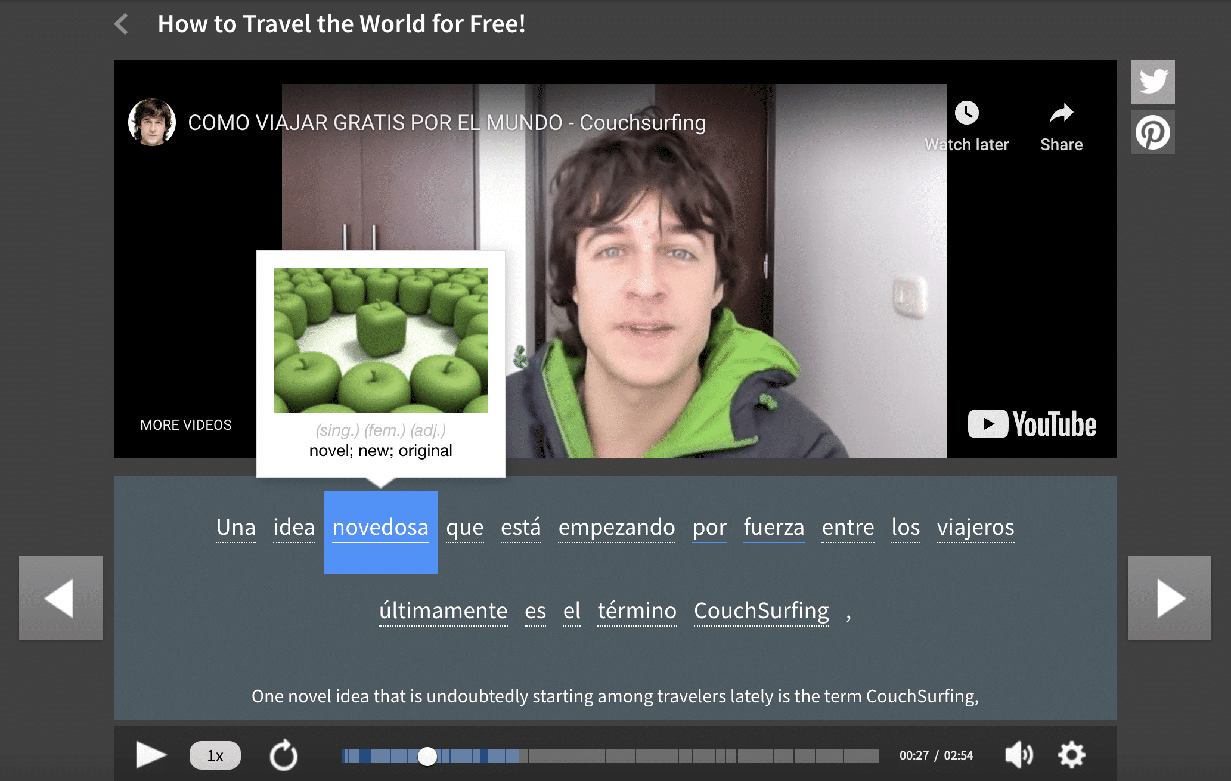Select the word "últimamente"
This screenshot has width=1231, height=781.
point(444,611)
